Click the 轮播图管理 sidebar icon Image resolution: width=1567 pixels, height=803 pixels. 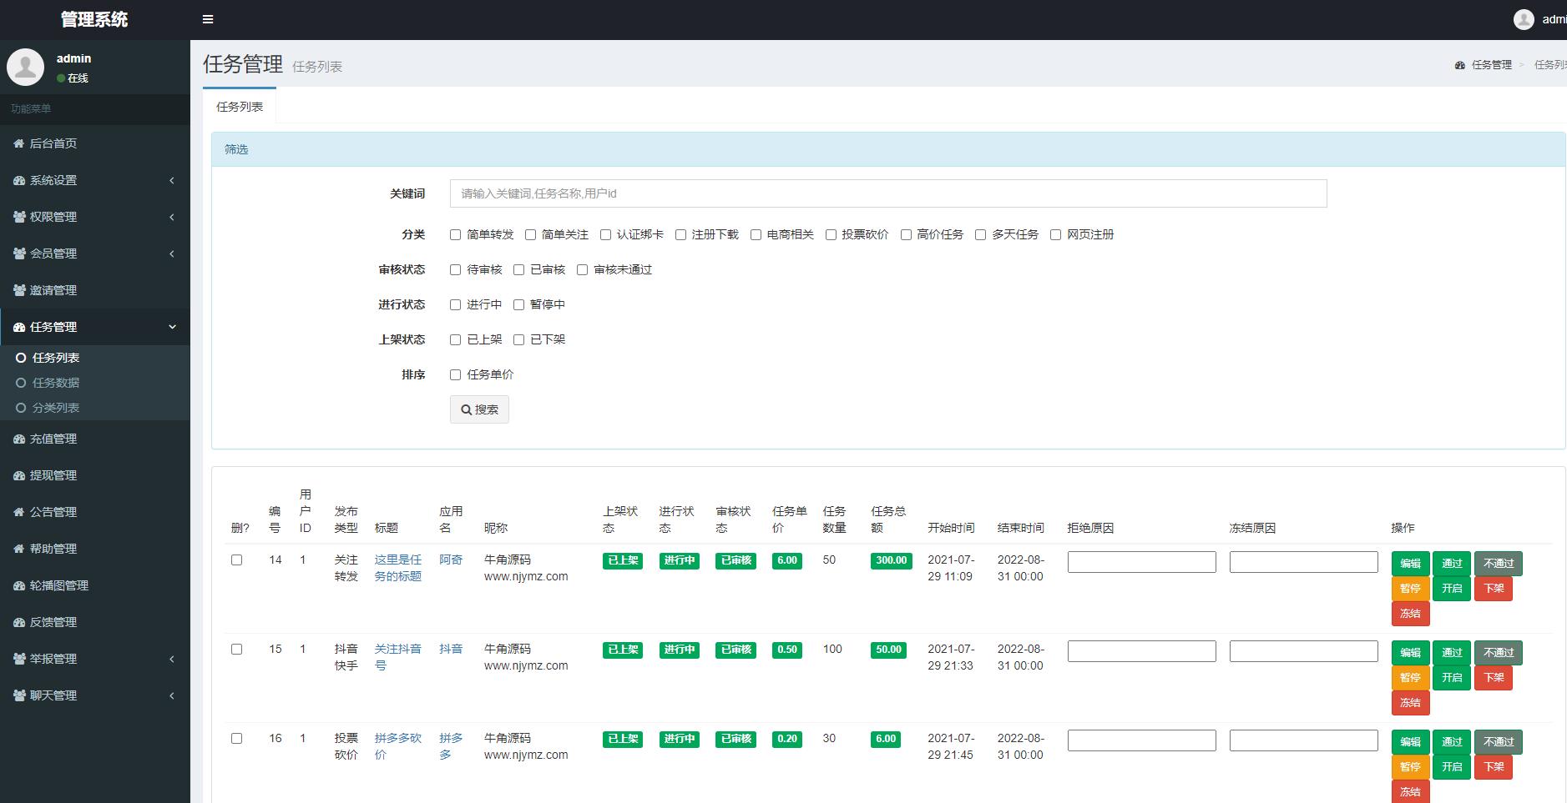click(x=19, y=585)
